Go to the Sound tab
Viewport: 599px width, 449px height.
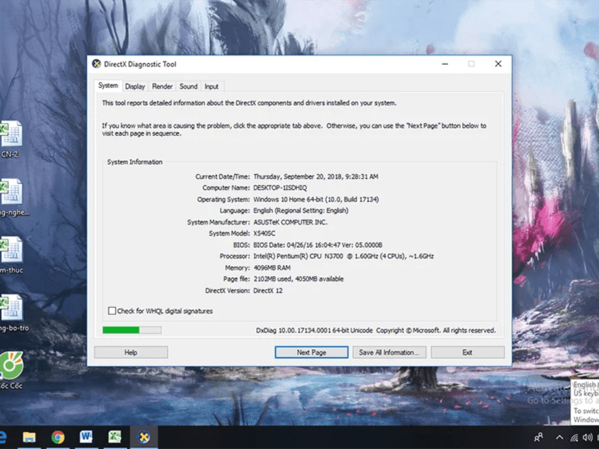coord(188,87)
